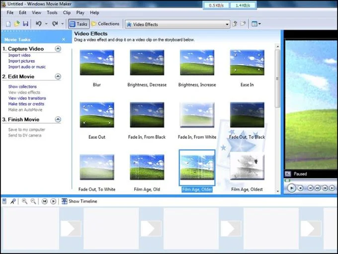Screen dimensions: 338x254
Task: Click the monitor Back button
Action: [310, 188]
